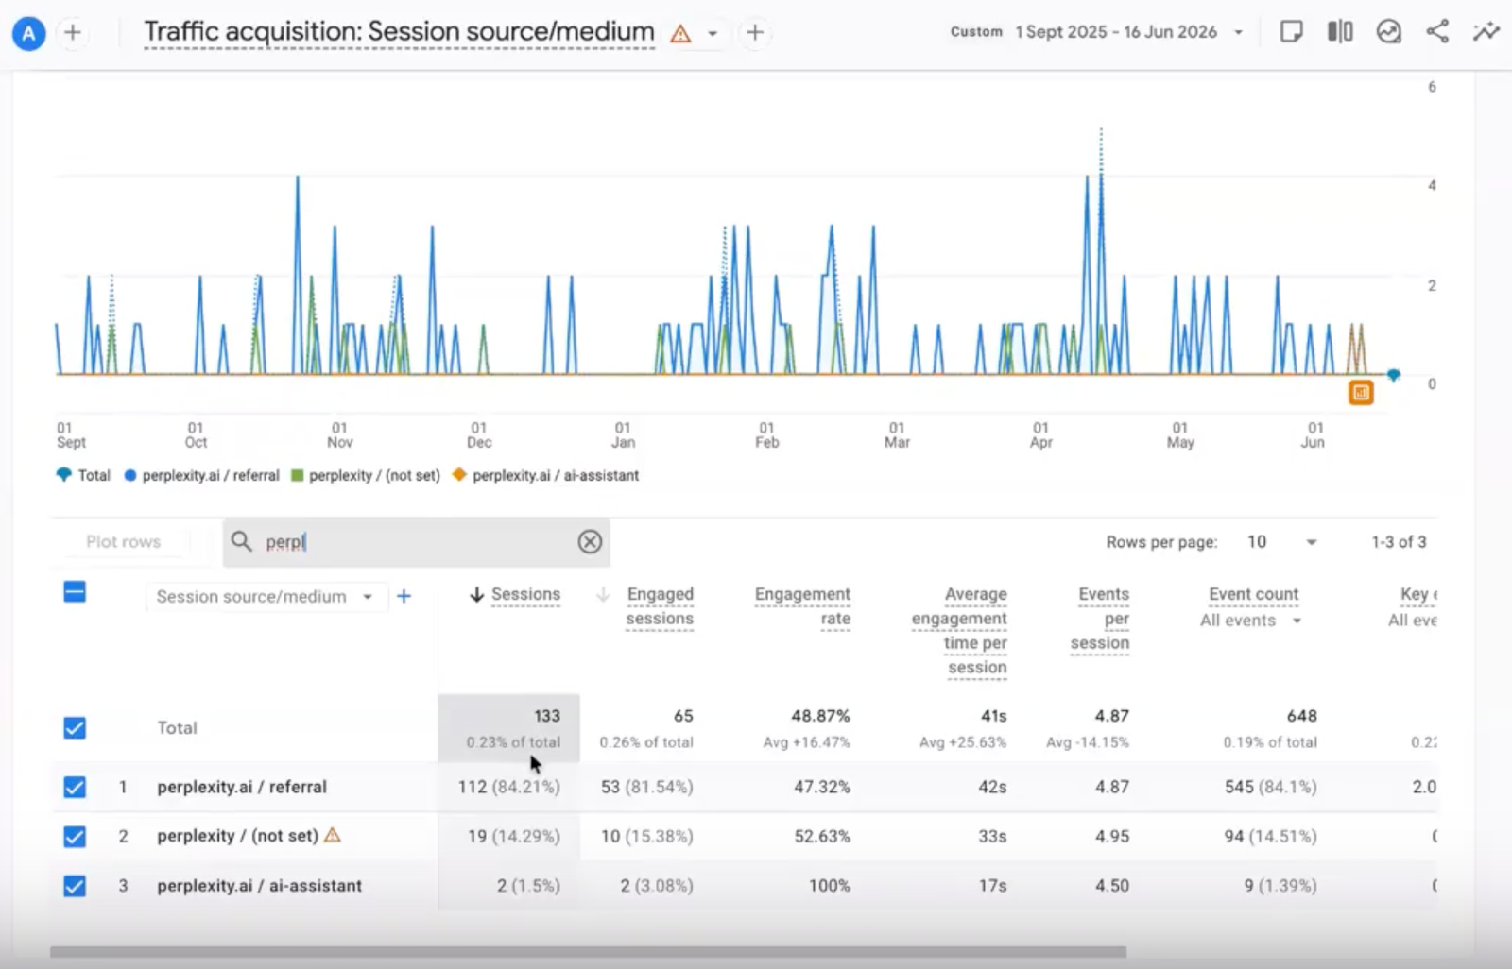
Task: Click the perplexity.ai / ai-assistant row label
Action: pyautogui.click(x=259, y=886)
